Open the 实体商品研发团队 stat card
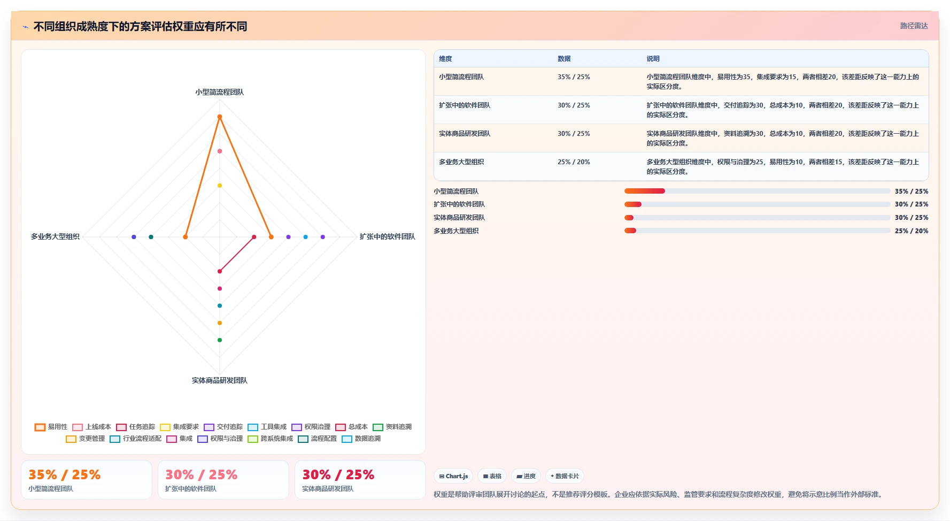950x521 pixels. click(360, 480)
